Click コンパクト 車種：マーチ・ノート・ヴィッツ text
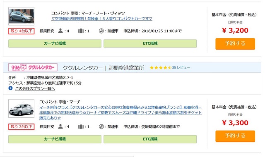The width and height of the screenshot is (265, 157). (x=88, y=13)
